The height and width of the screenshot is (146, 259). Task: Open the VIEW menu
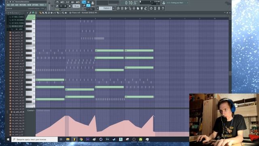tap(29, 5)
